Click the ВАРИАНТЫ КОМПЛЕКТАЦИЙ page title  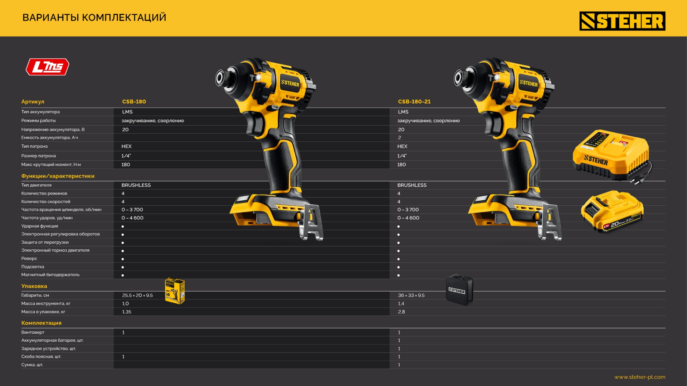pyautogui.click(x=94, y=18)
